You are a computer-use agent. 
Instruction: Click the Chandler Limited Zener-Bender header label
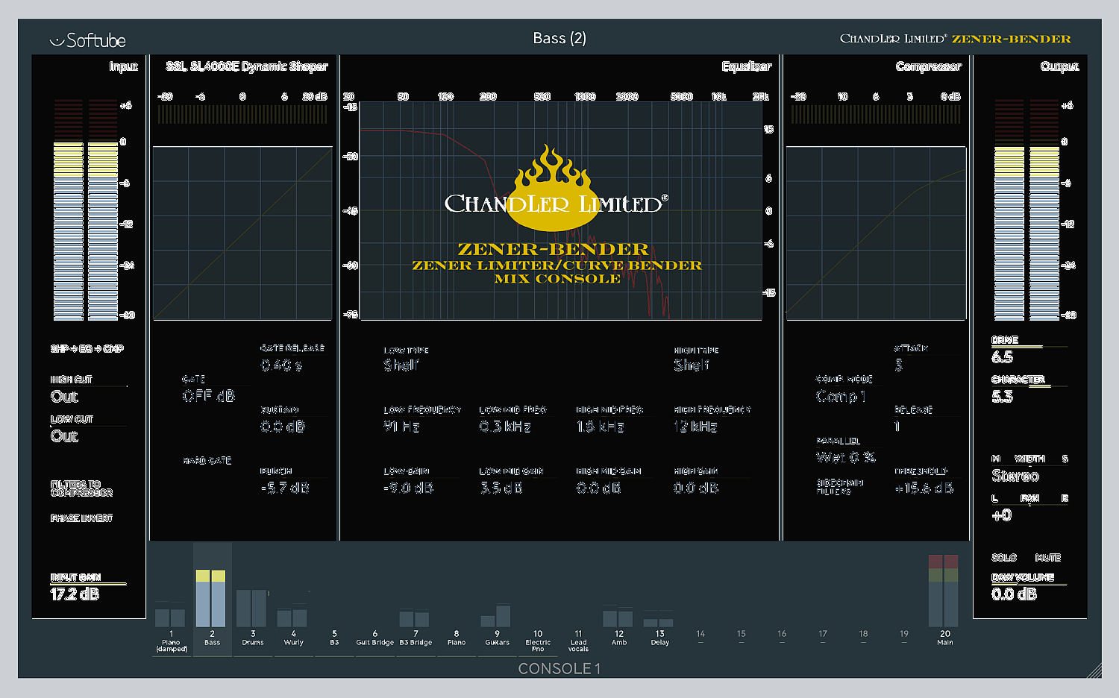click(x=956, y=39)
